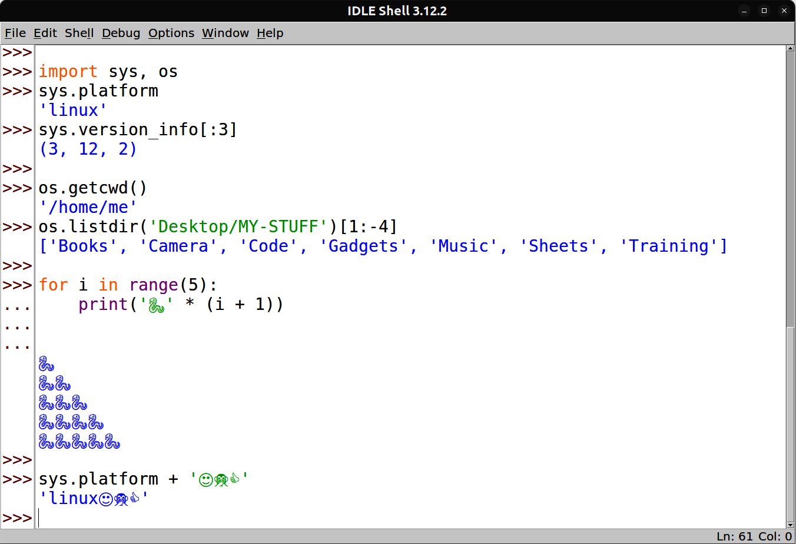Click the vertical scrollbar thumb
This screenshot has height=544, width=796.
pos(790,422)
